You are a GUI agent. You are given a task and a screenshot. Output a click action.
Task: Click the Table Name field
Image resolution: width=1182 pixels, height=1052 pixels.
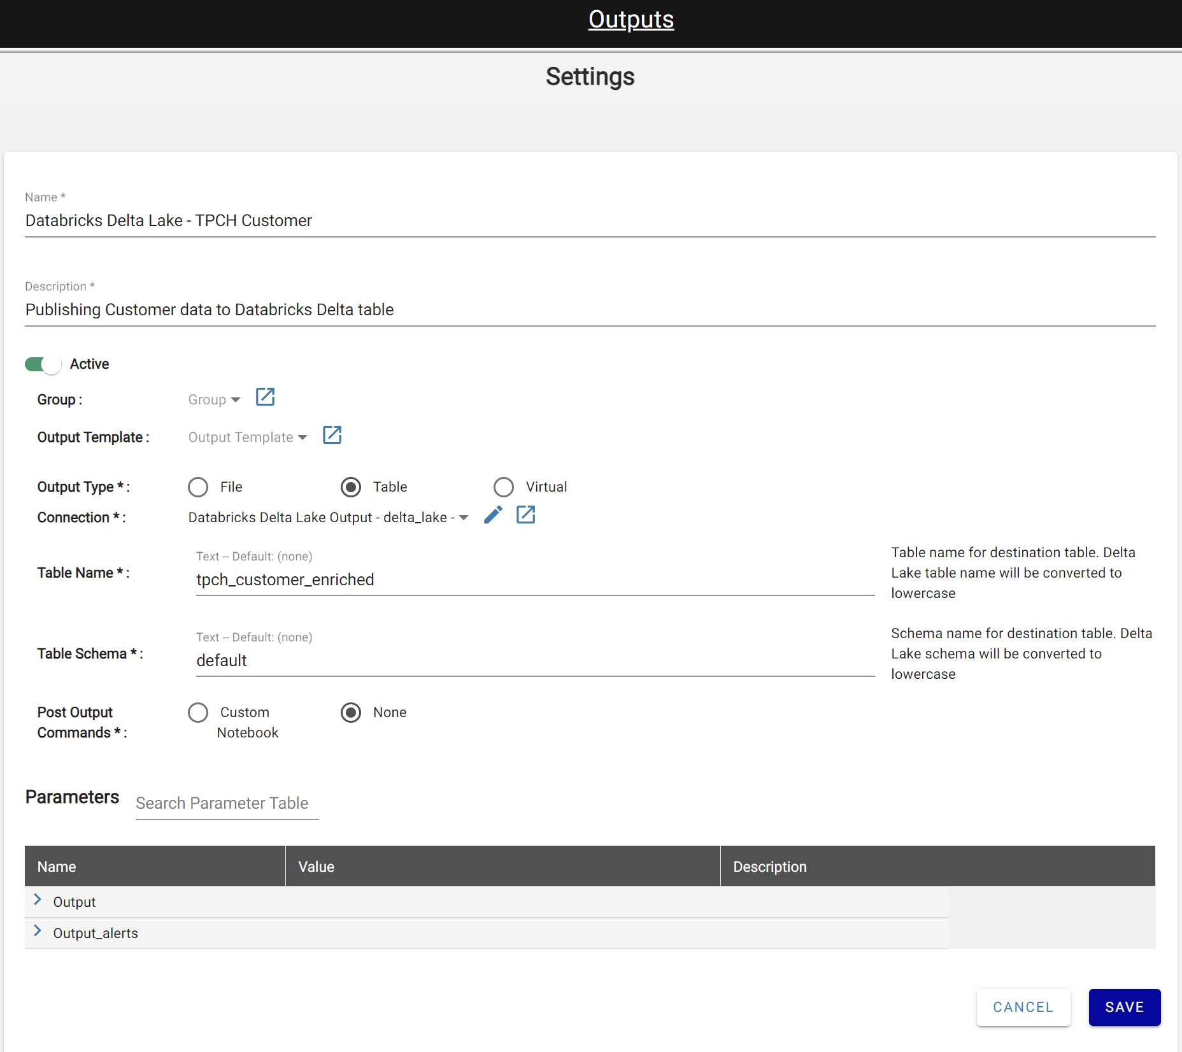535,580
